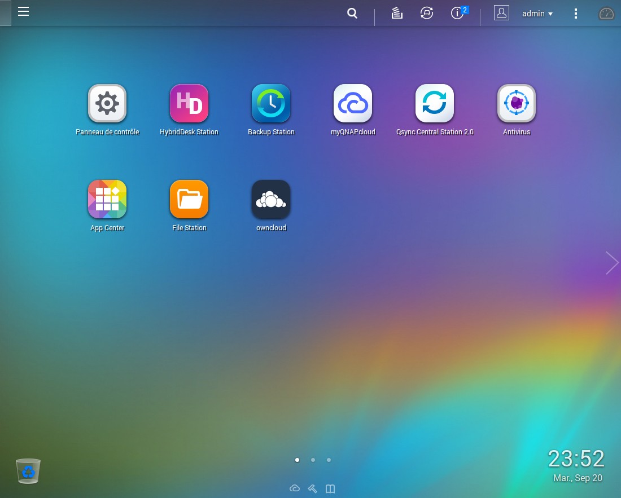
Task: Launch HybridDesk Station
Action: (189, 104)
